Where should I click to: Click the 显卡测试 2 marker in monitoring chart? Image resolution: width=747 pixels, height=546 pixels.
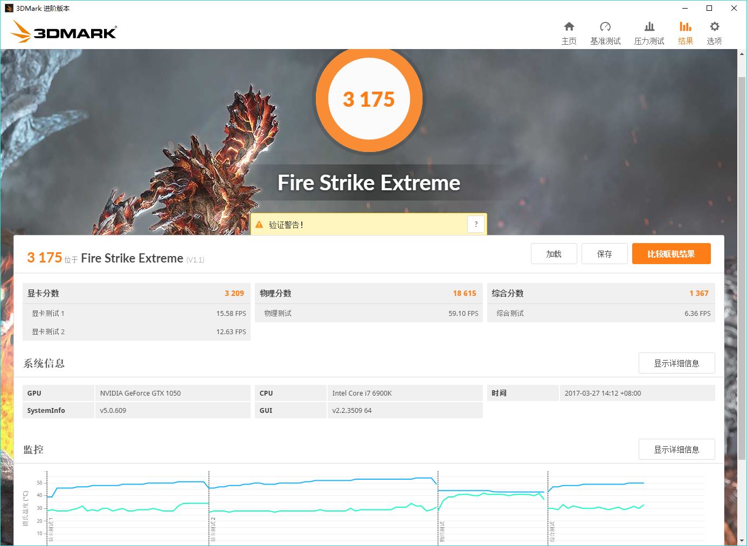(213, 529)
